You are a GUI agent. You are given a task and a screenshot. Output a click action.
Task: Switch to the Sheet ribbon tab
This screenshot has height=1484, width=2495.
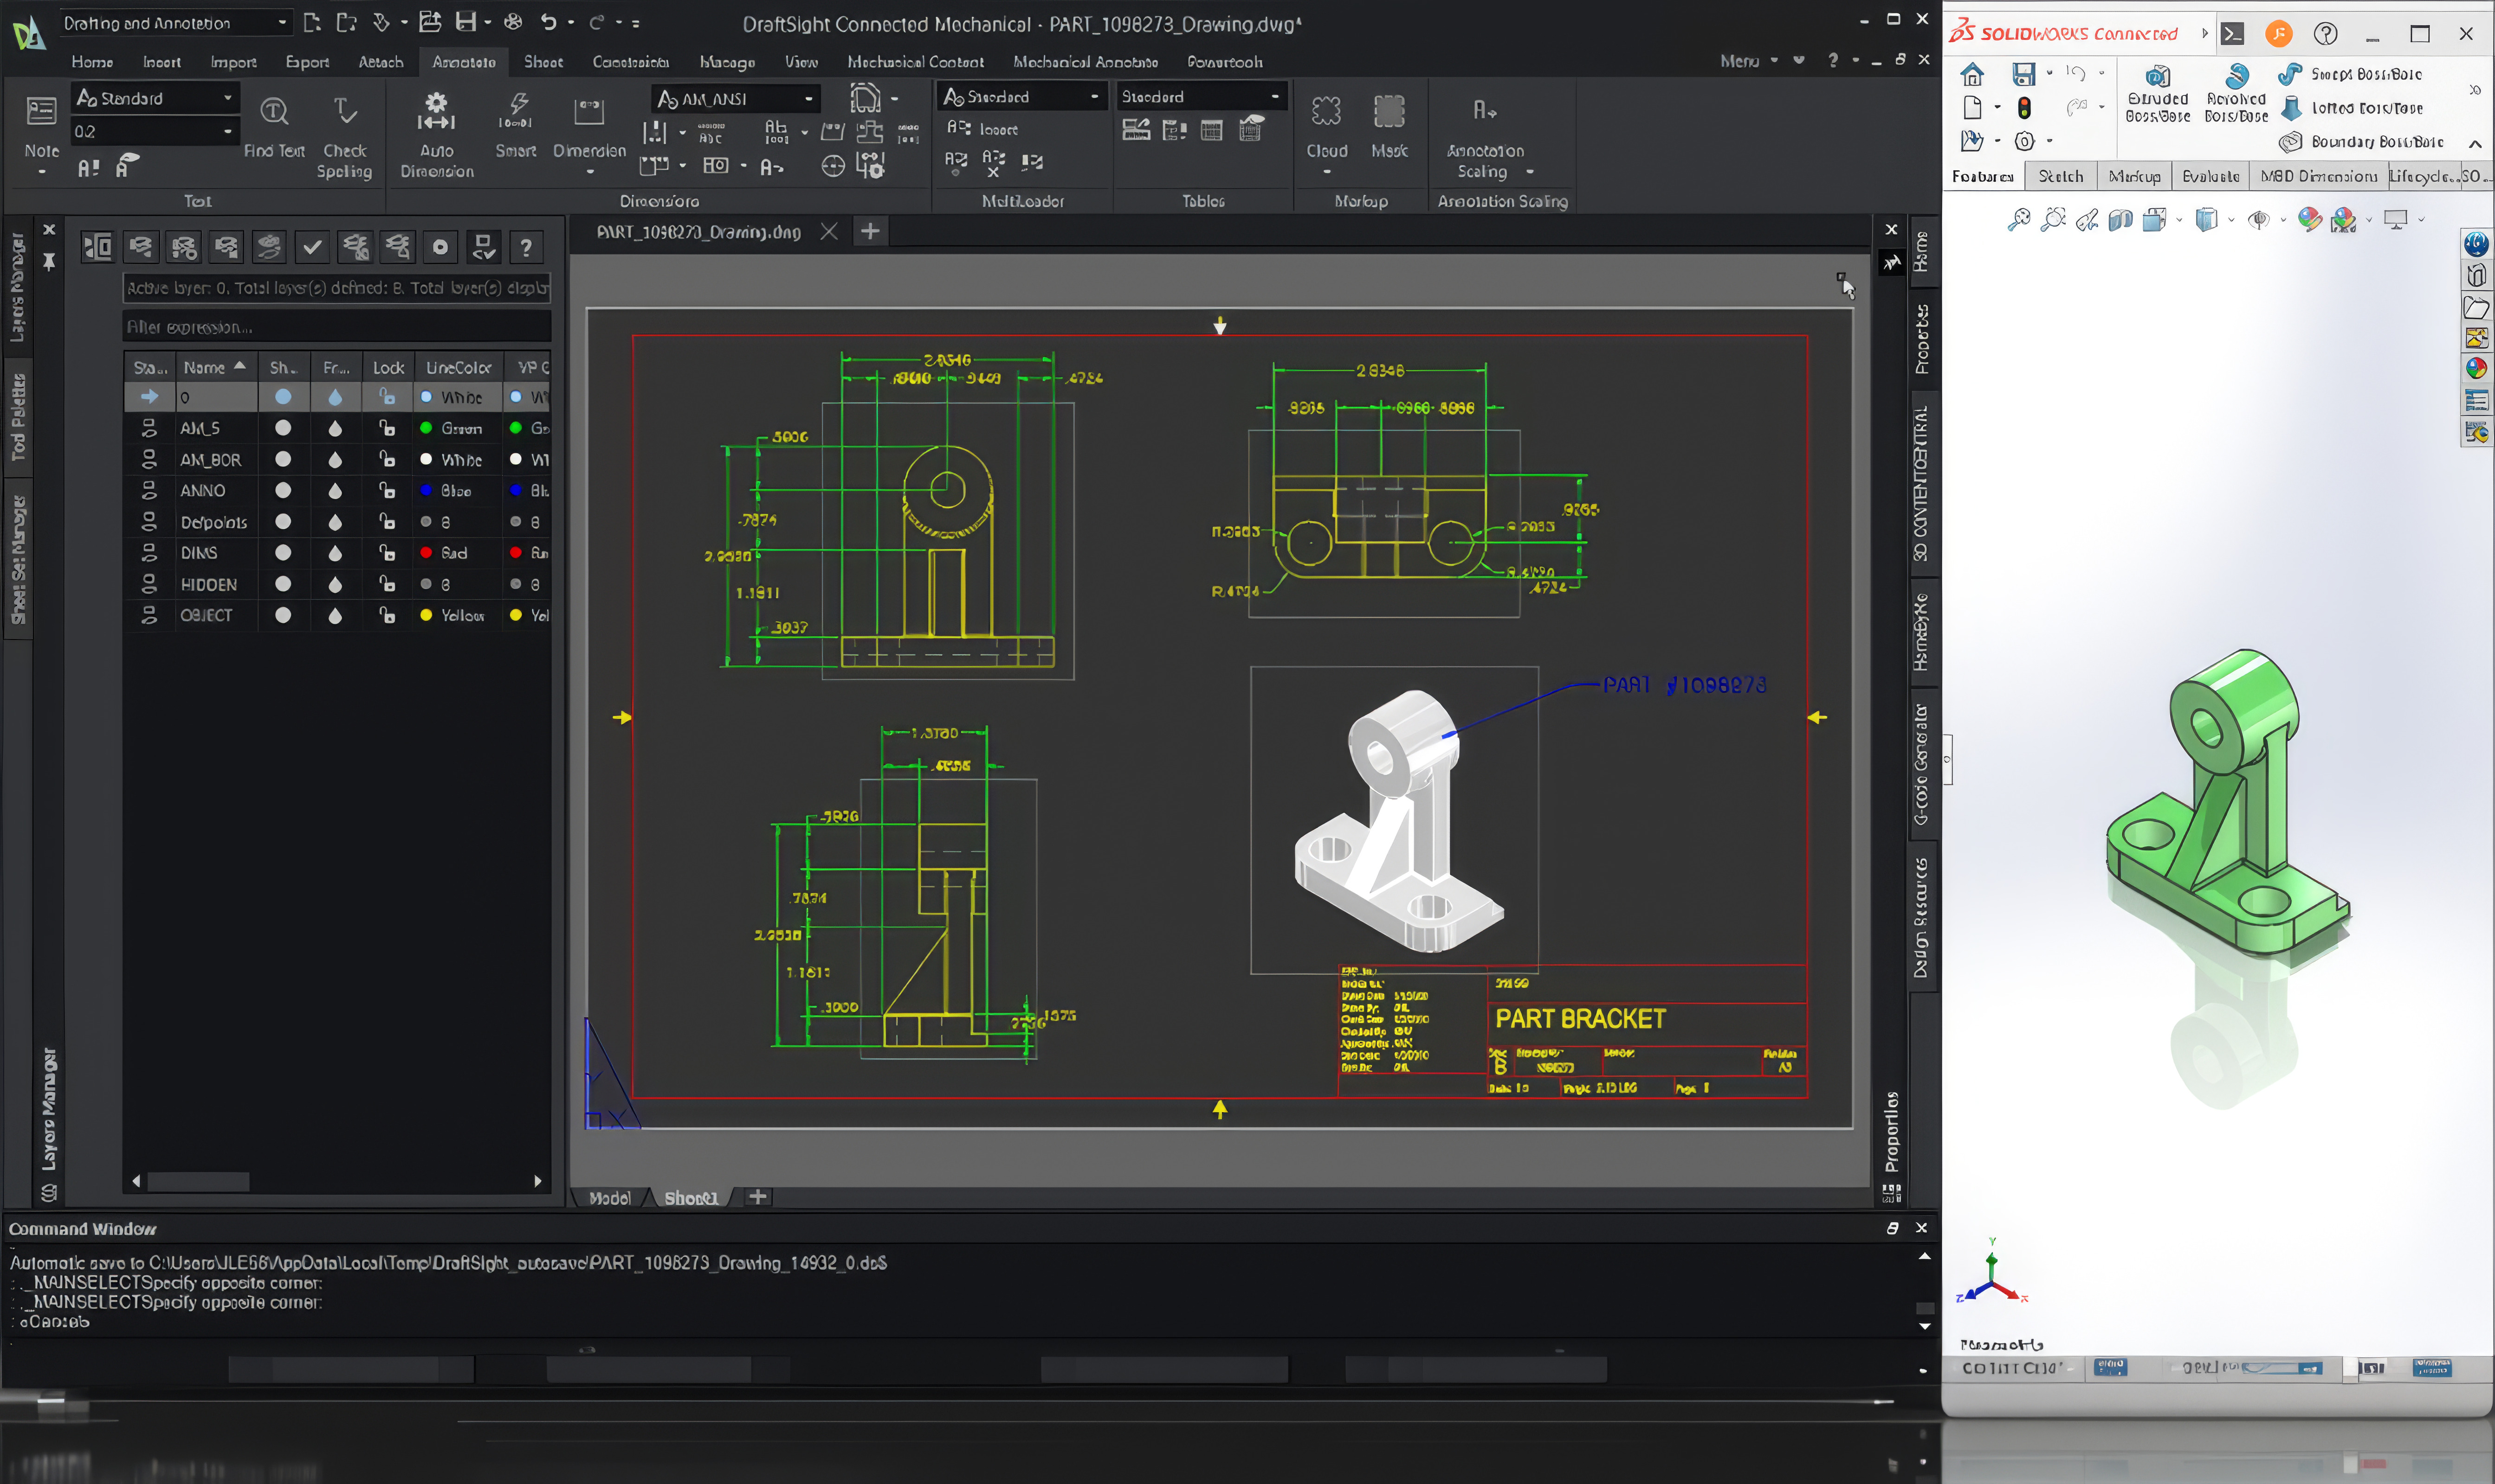(x=543, y=62)
